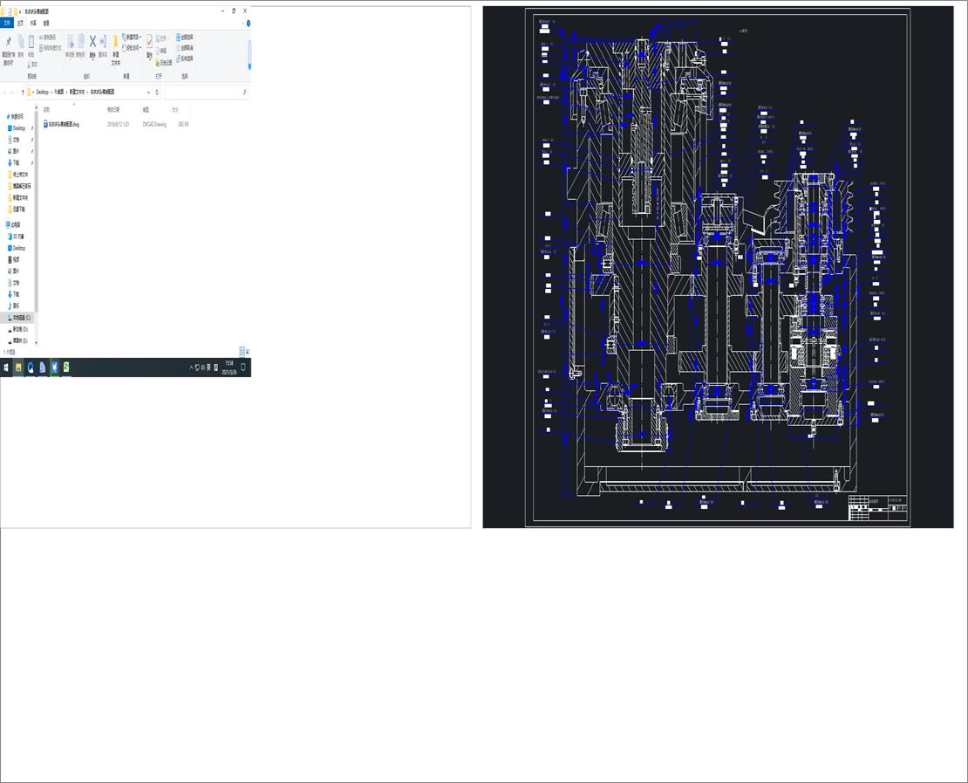
Task: Open the green spreadsheet app on taskbar
Action: [65, 367]
